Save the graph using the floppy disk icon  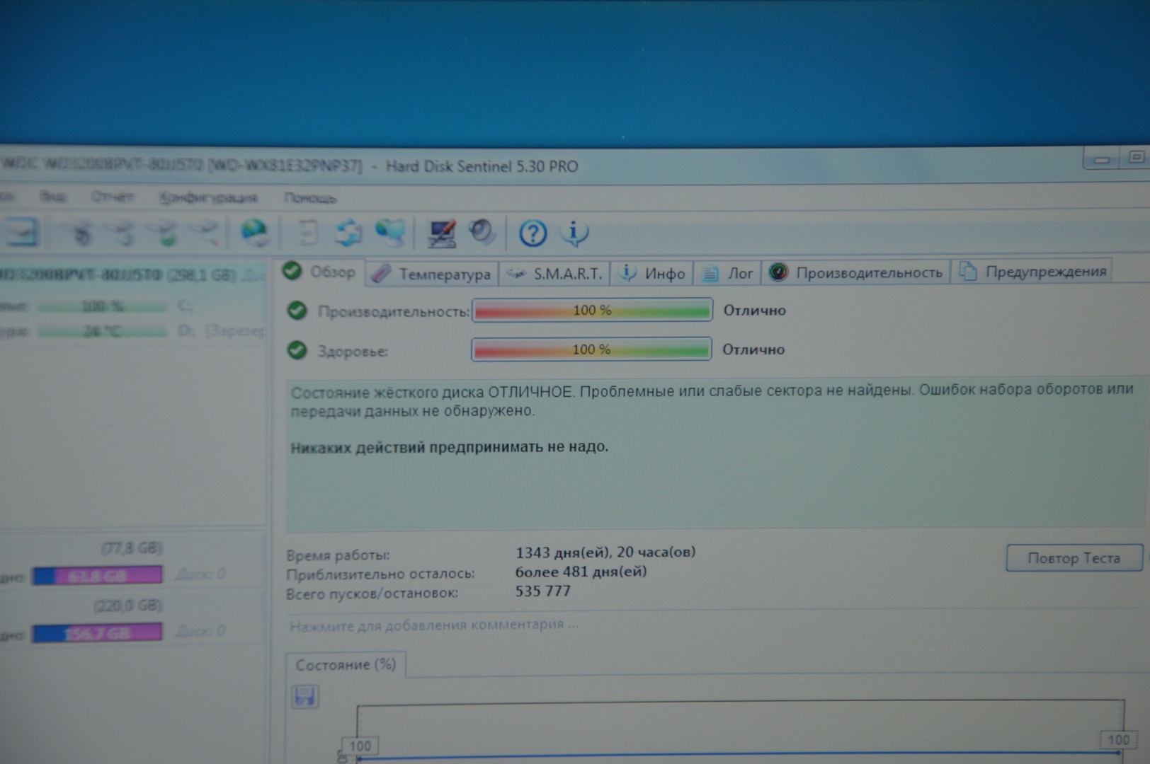pos(305,697)
